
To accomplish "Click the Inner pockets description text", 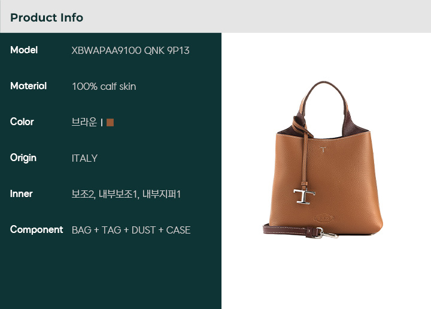I will click(x=126, y=194).
